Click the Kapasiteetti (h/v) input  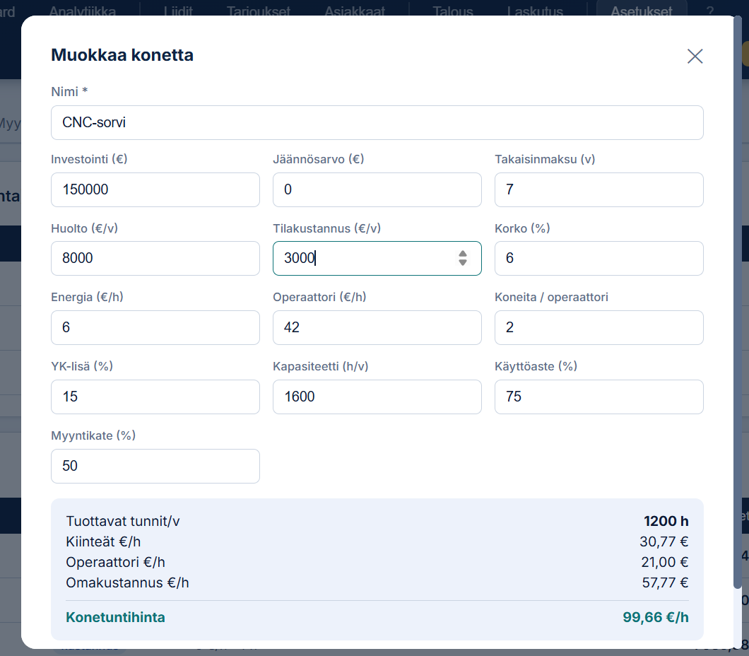coord(377,397)
